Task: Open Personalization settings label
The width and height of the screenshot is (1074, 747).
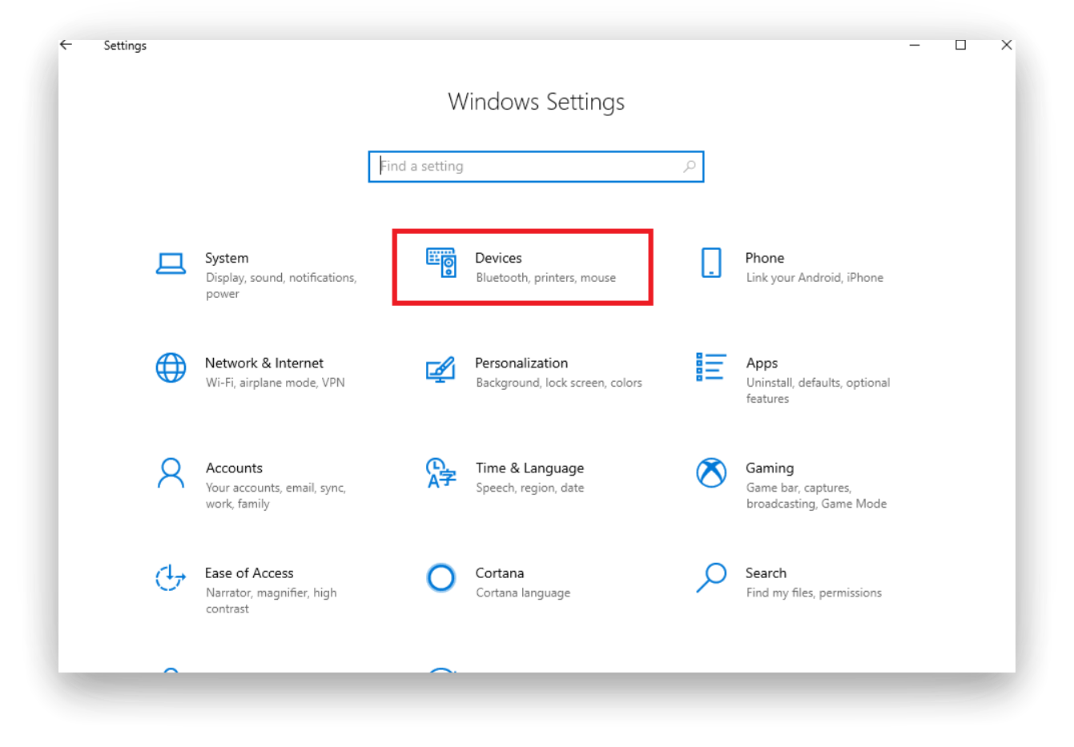Action: [521, 363]
